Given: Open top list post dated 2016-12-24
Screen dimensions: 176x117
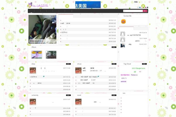Looking at the screenshot, I should (88, 42).
